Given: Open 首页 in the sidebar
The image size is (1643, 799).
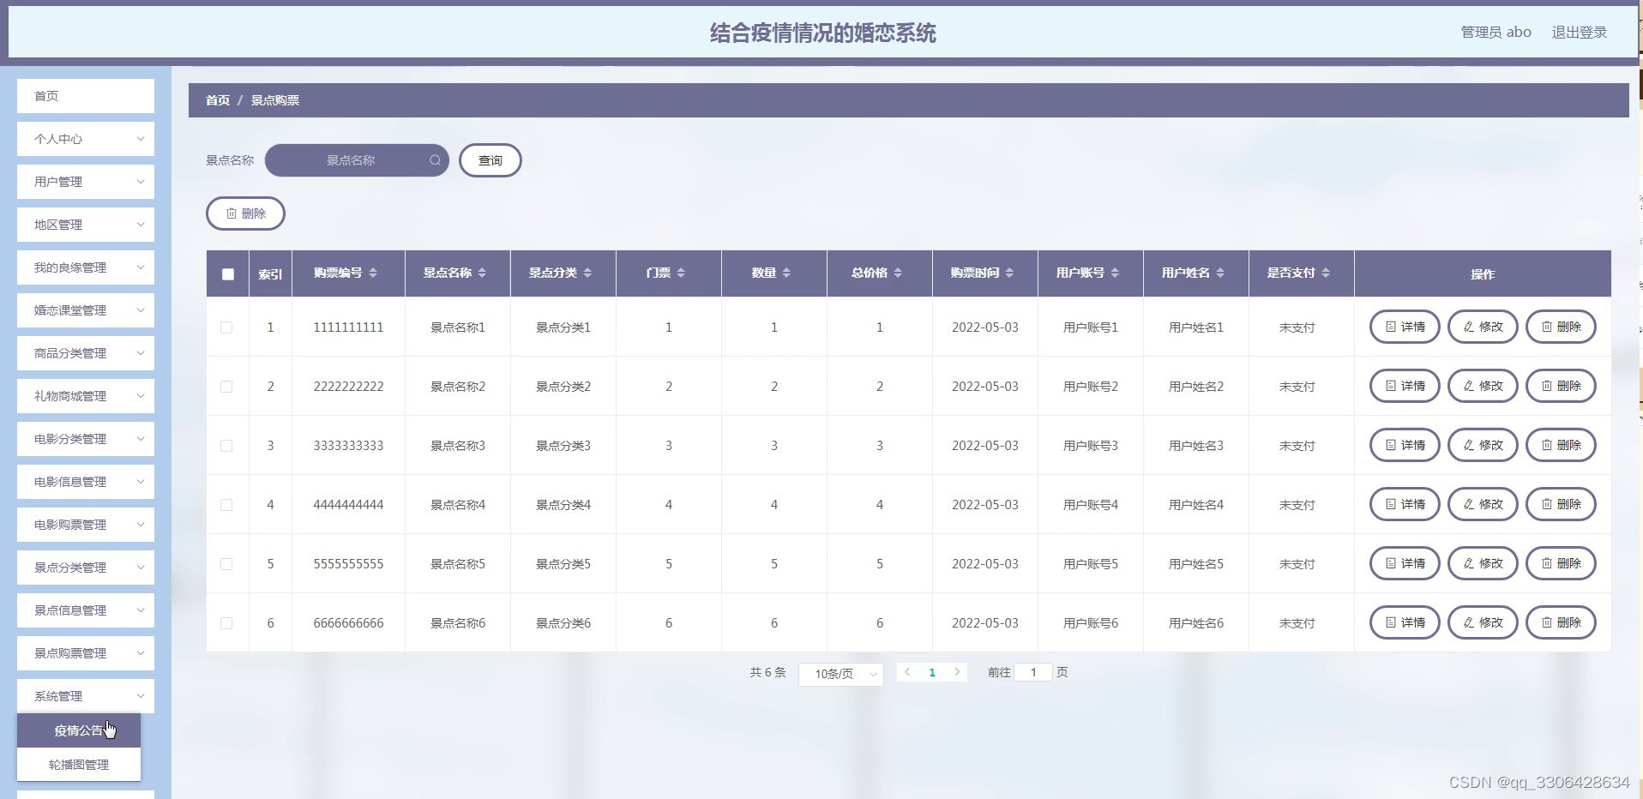Looking at the screenshot, I should 86,96.
